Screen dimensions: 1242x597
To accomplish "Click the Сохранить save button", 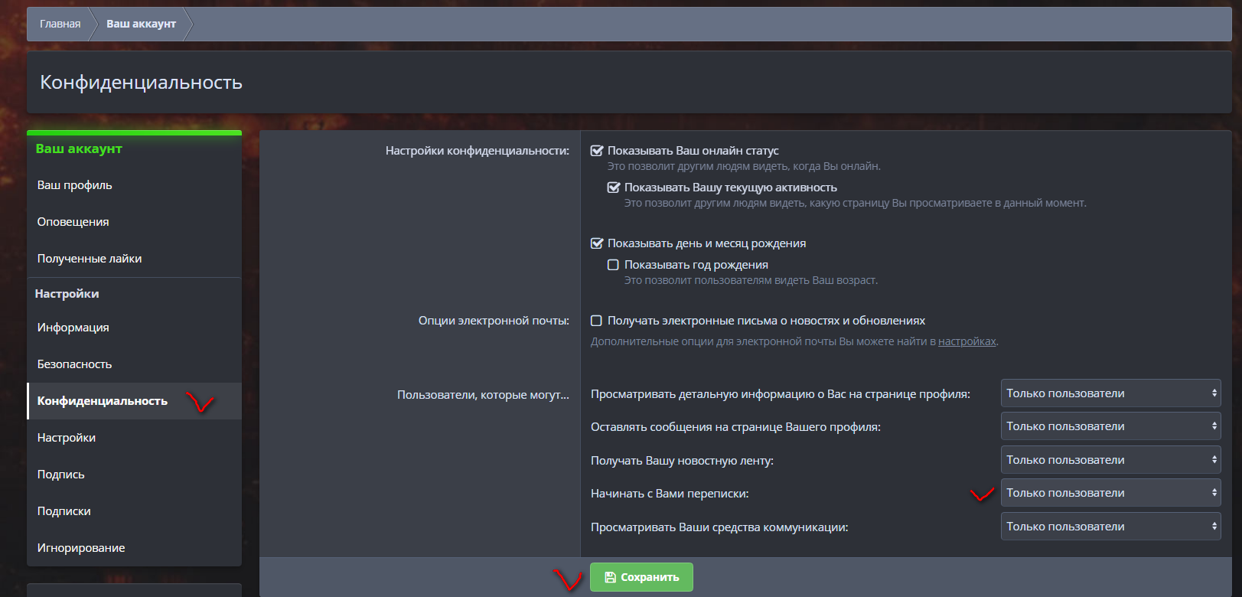I will [641, 577].
